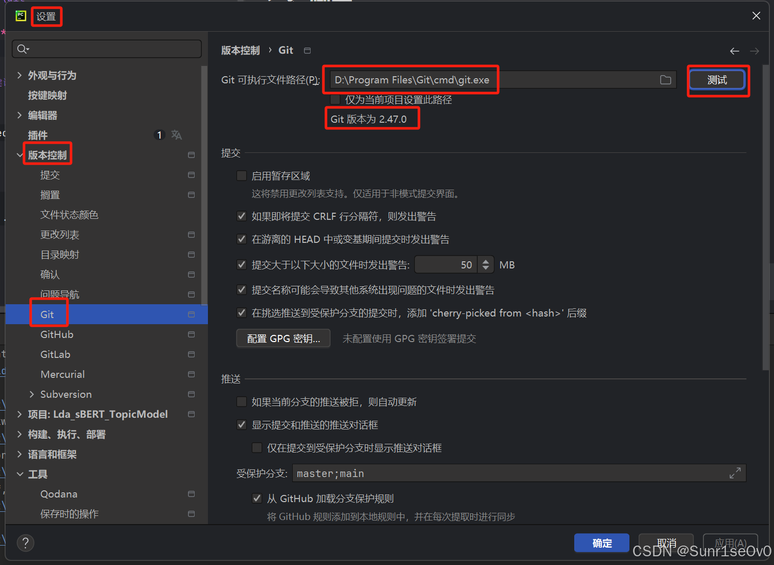Click the update badge 1 beside 插件
The width and height of the screenshot is (774, 565).
[159, 135]
